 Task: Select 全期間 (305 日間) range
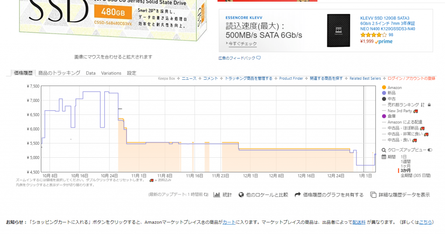[415, 175]
